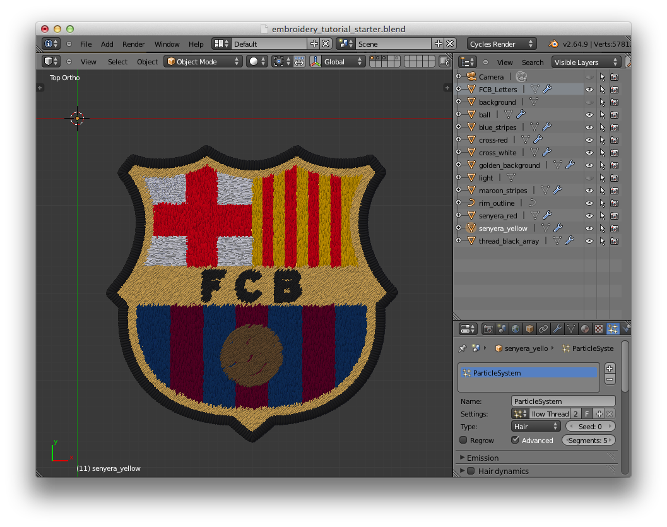Uncheck the Advanced checkbox
The image size is (667, 527).
point(515,440)
